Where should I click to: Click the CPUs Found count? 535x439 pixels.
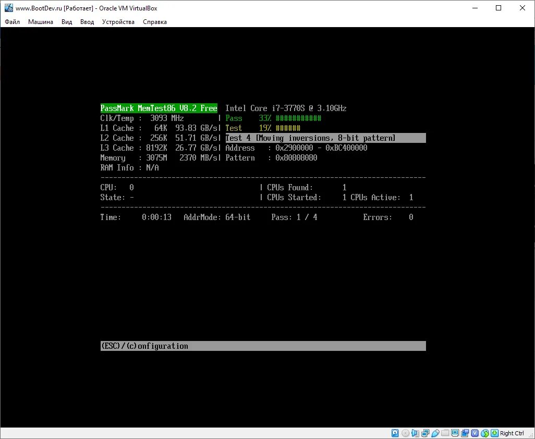pyautogui.click(x=344, y=187)
